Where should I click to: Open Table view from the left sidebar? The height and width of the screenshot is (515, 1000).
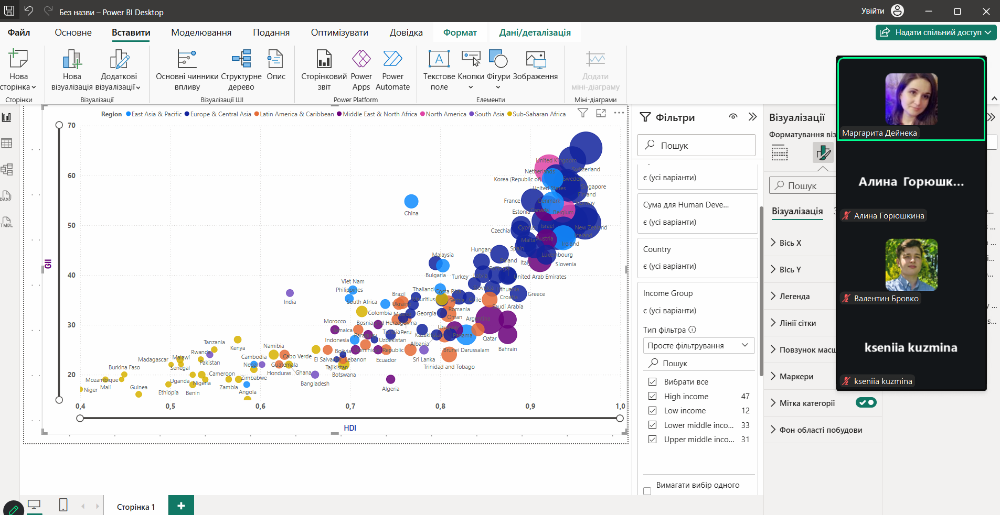[x=7, y=143]
